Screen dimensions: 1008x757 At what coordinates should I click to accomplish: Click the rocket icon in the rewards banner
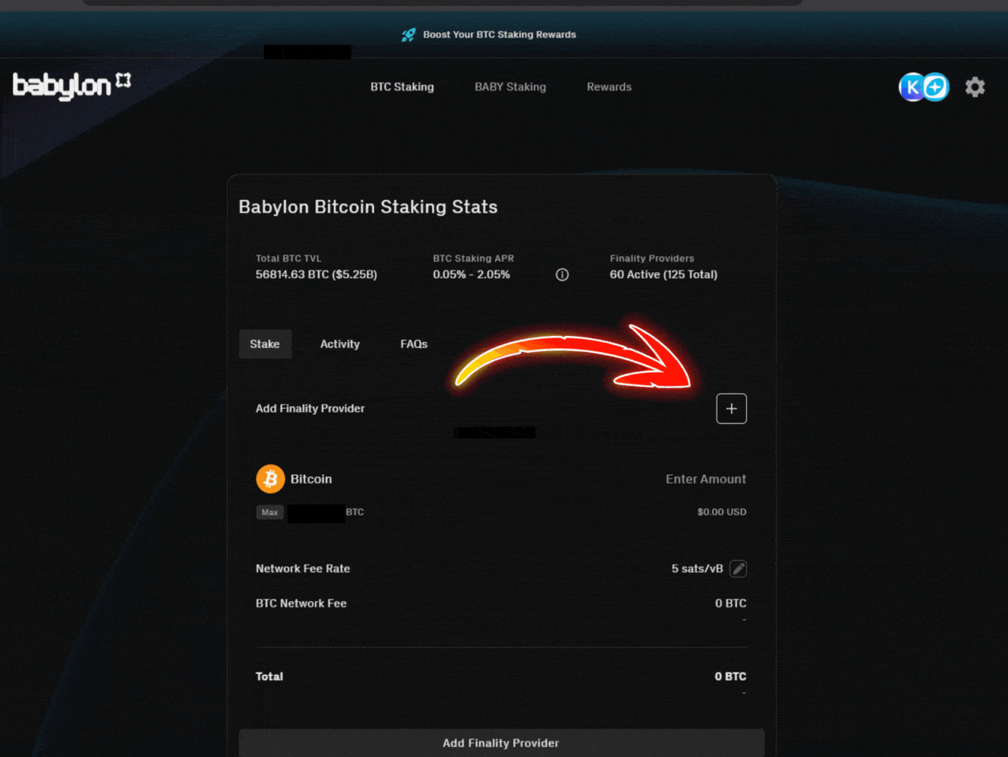click(x=409, y=35)
